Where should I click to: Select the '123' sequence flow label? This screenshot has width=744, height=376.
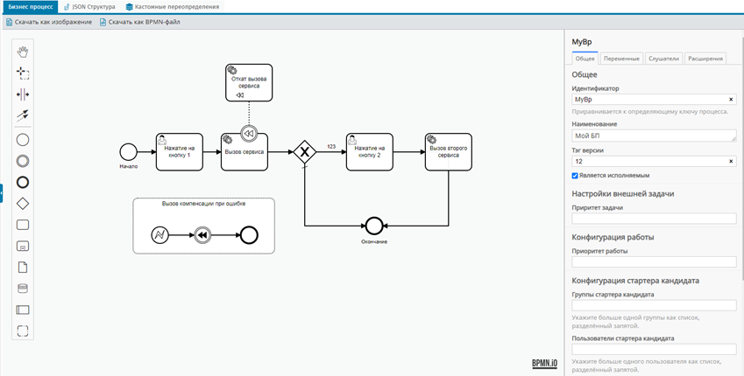331,147
